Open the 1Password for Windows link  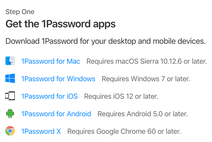pyautogui.click(x=58, y=79)
